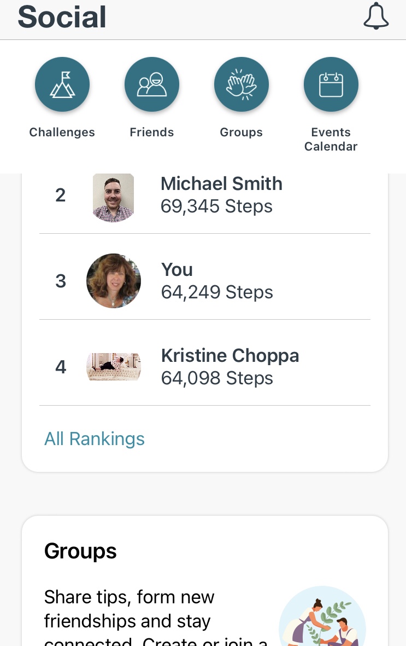Tap Michael Smith's 69,345 Steps count
This screenshot has width=406, height=646.
[x=216, y=206]
